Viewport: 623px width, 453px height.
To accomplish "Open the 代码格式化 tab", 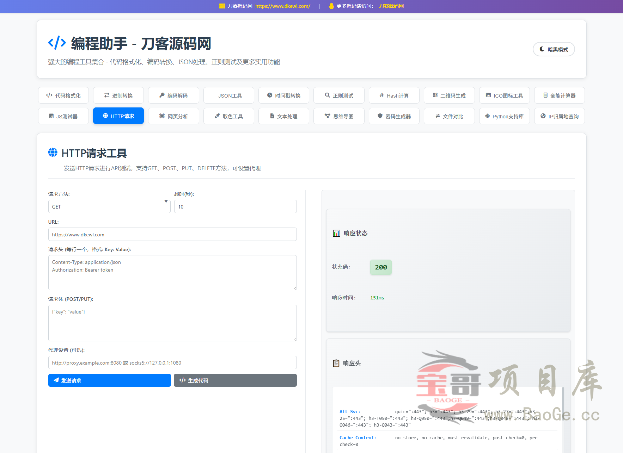I will (x=63, y=95).
